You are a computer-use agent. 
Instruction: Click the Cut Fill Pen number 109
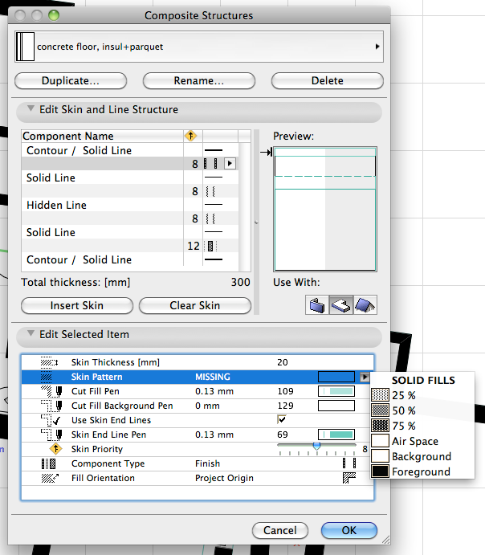[x=286, y=391]
